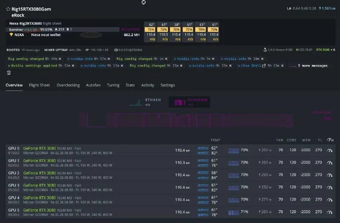Click the trash icon to clear messages
The width and height of the screenshot is (340, 223).
pyautogui.click(x=8, y=73)
